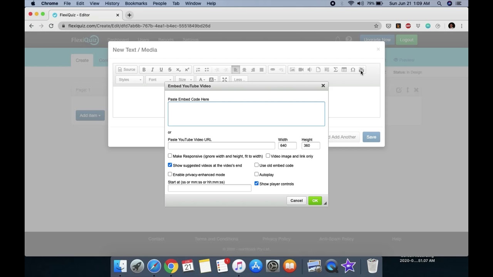Center align the text
The height and width of the screenshot is (277, 493).
[x=244, y=70]
